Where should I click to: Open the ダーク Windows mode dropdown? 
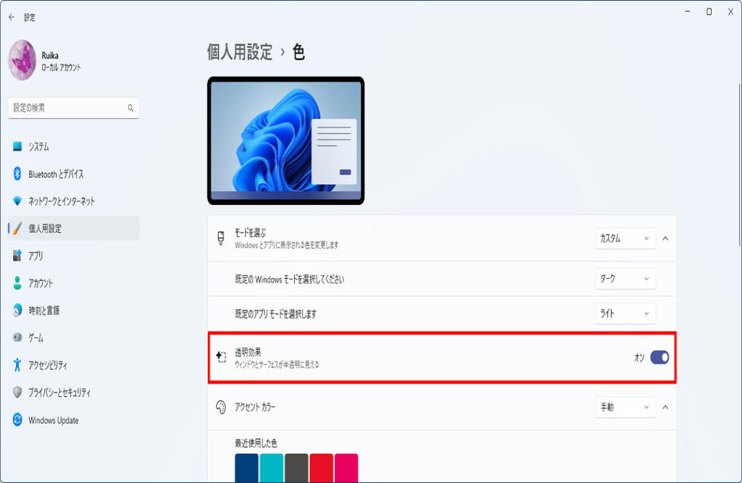click(625, 279)
